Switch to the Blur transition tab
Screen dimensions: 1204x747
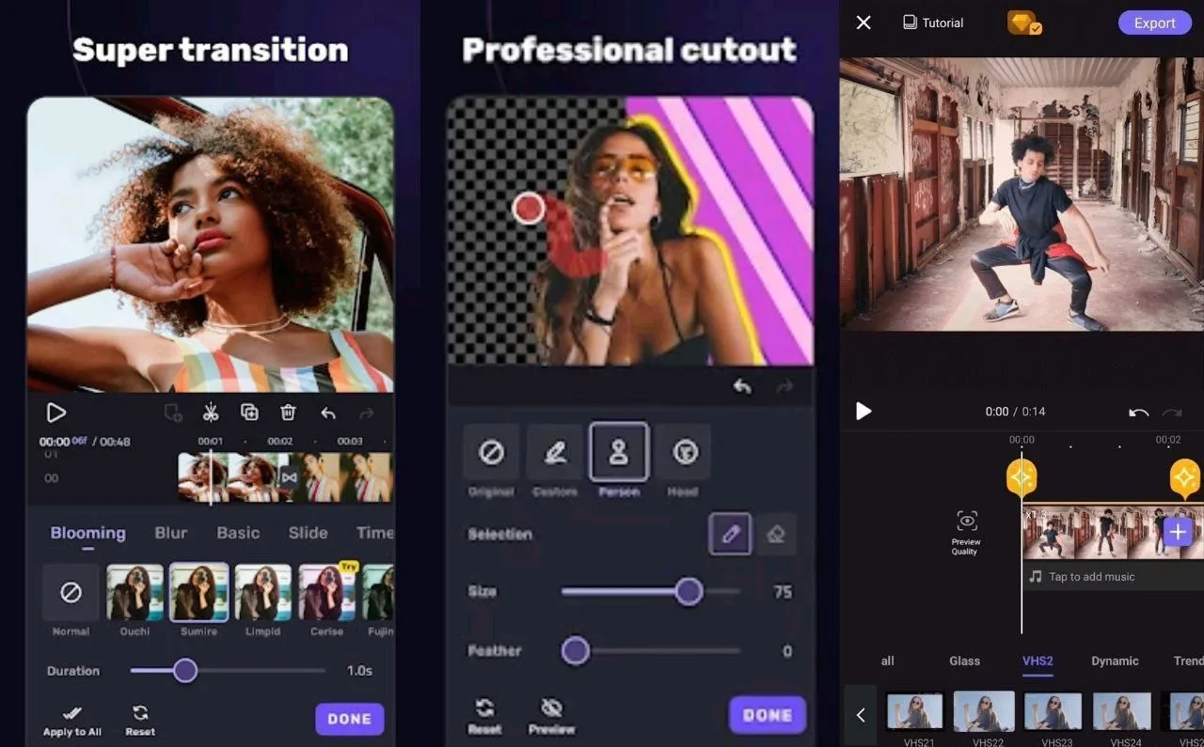pos(170,533)
